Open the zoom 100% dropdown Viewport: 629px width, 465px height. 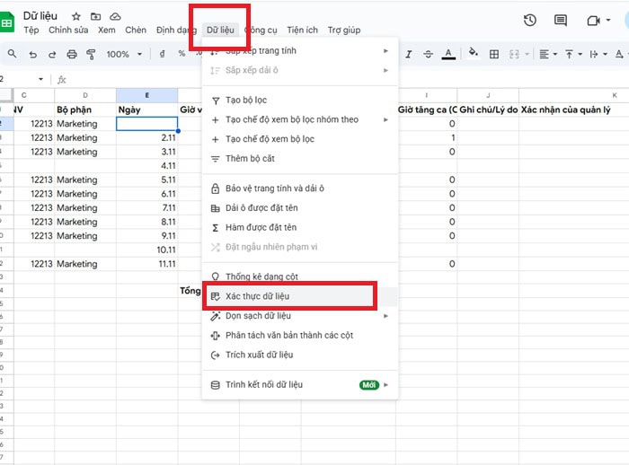click(124, 54)
